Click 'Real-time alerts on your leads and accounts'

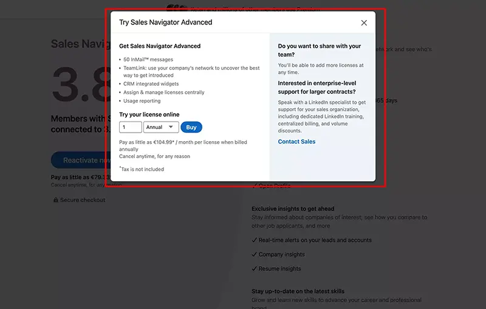315,240
